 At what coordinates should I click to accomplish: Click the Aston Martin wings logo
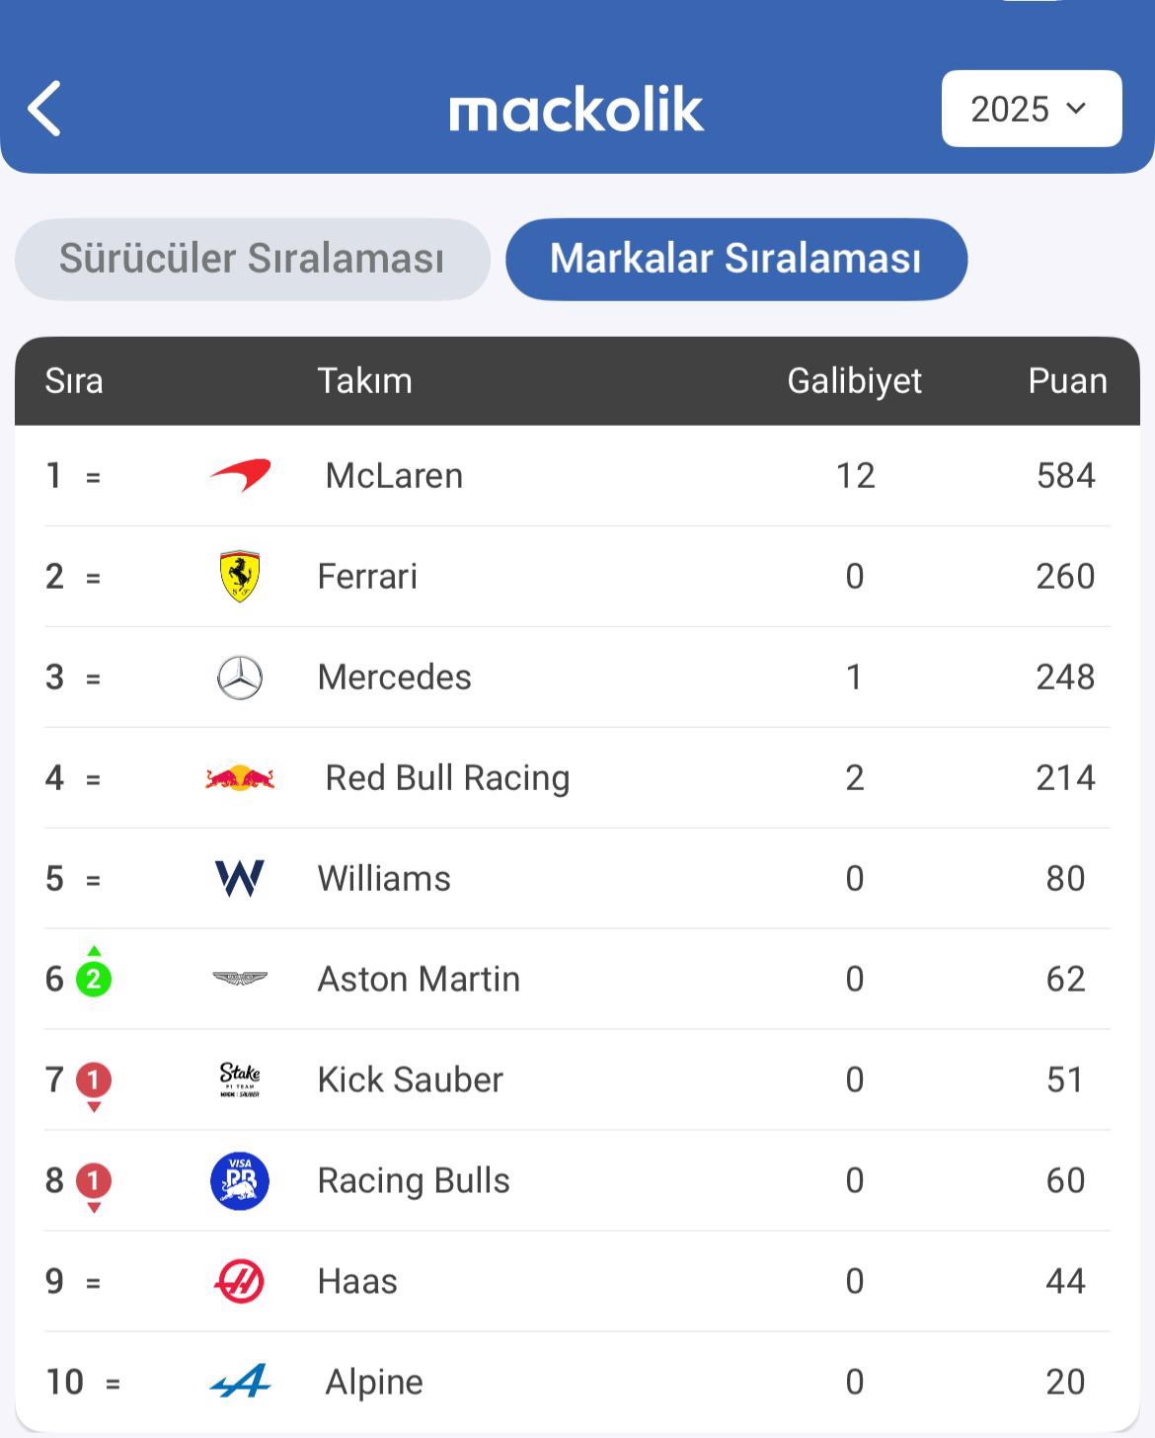[240, 979]
